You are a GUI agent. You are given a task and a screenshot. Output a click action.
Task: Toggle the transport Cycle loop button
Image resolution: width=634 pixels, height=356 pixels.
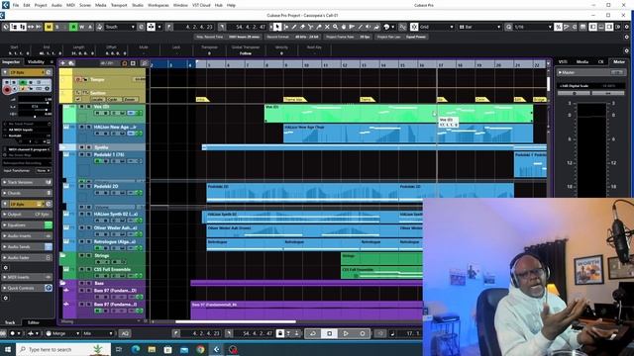click(313, 333)
